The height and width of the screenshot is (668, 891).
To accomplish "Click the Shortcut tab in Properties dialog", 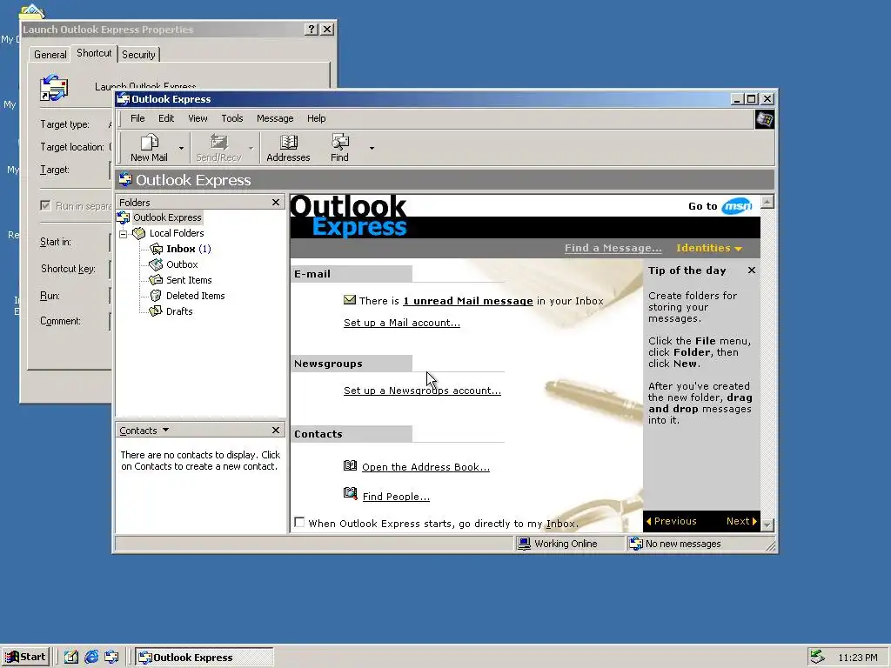I will click(94, 53).
